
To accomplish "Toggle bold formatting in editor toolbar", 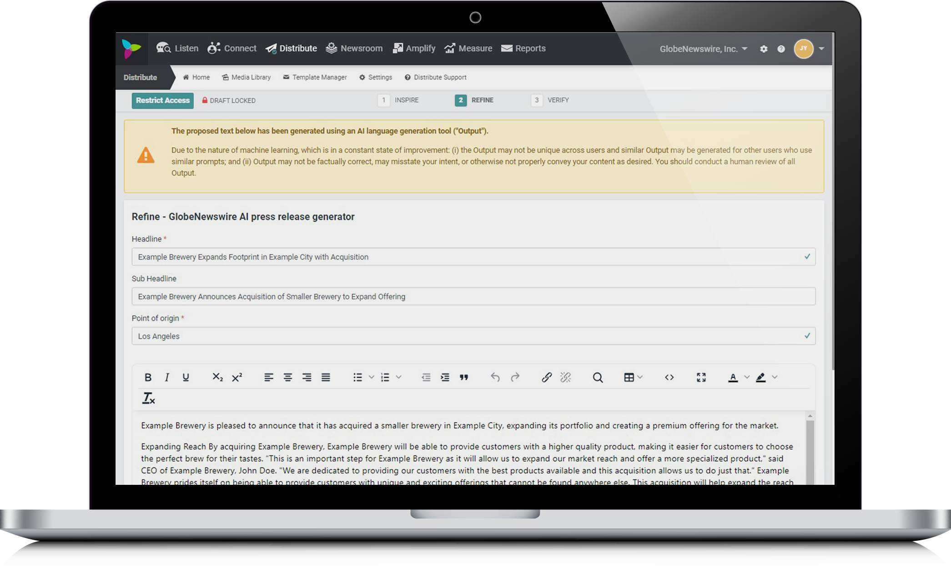I will [148, 377].
